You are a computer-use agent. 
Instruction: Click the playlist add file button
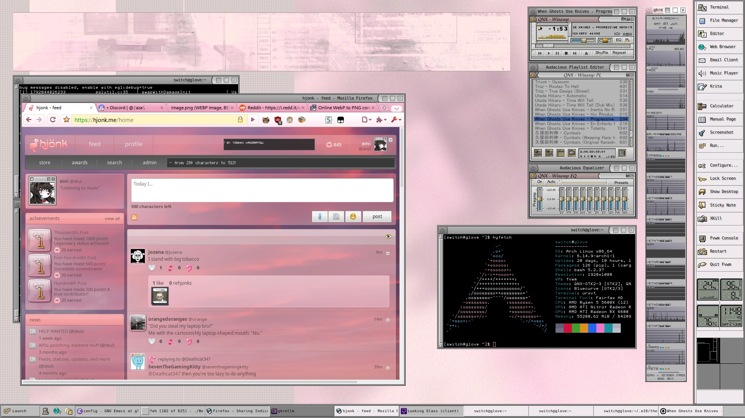[x=538, y=153]
